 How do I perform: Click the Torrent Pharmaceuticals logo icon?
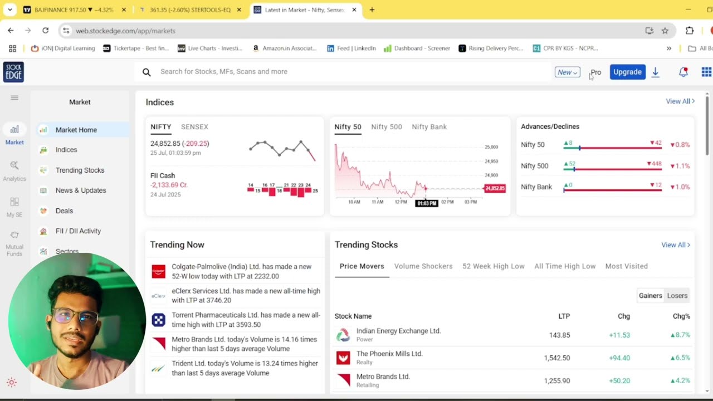[x=159, y=320]
